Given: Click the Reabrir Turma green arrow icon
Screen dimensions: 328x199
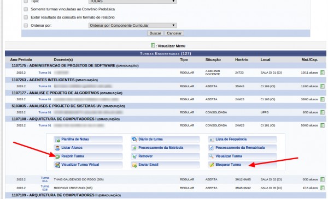Looking at the screenshot, I should coord(57,156).
